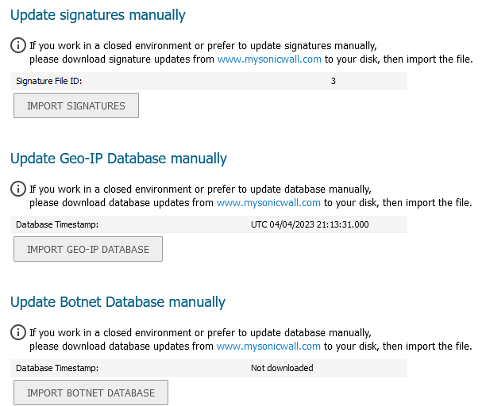482x406 pixels.
Task: Click the Update Botnet Database manually heading
Action: tap(118, 302)
